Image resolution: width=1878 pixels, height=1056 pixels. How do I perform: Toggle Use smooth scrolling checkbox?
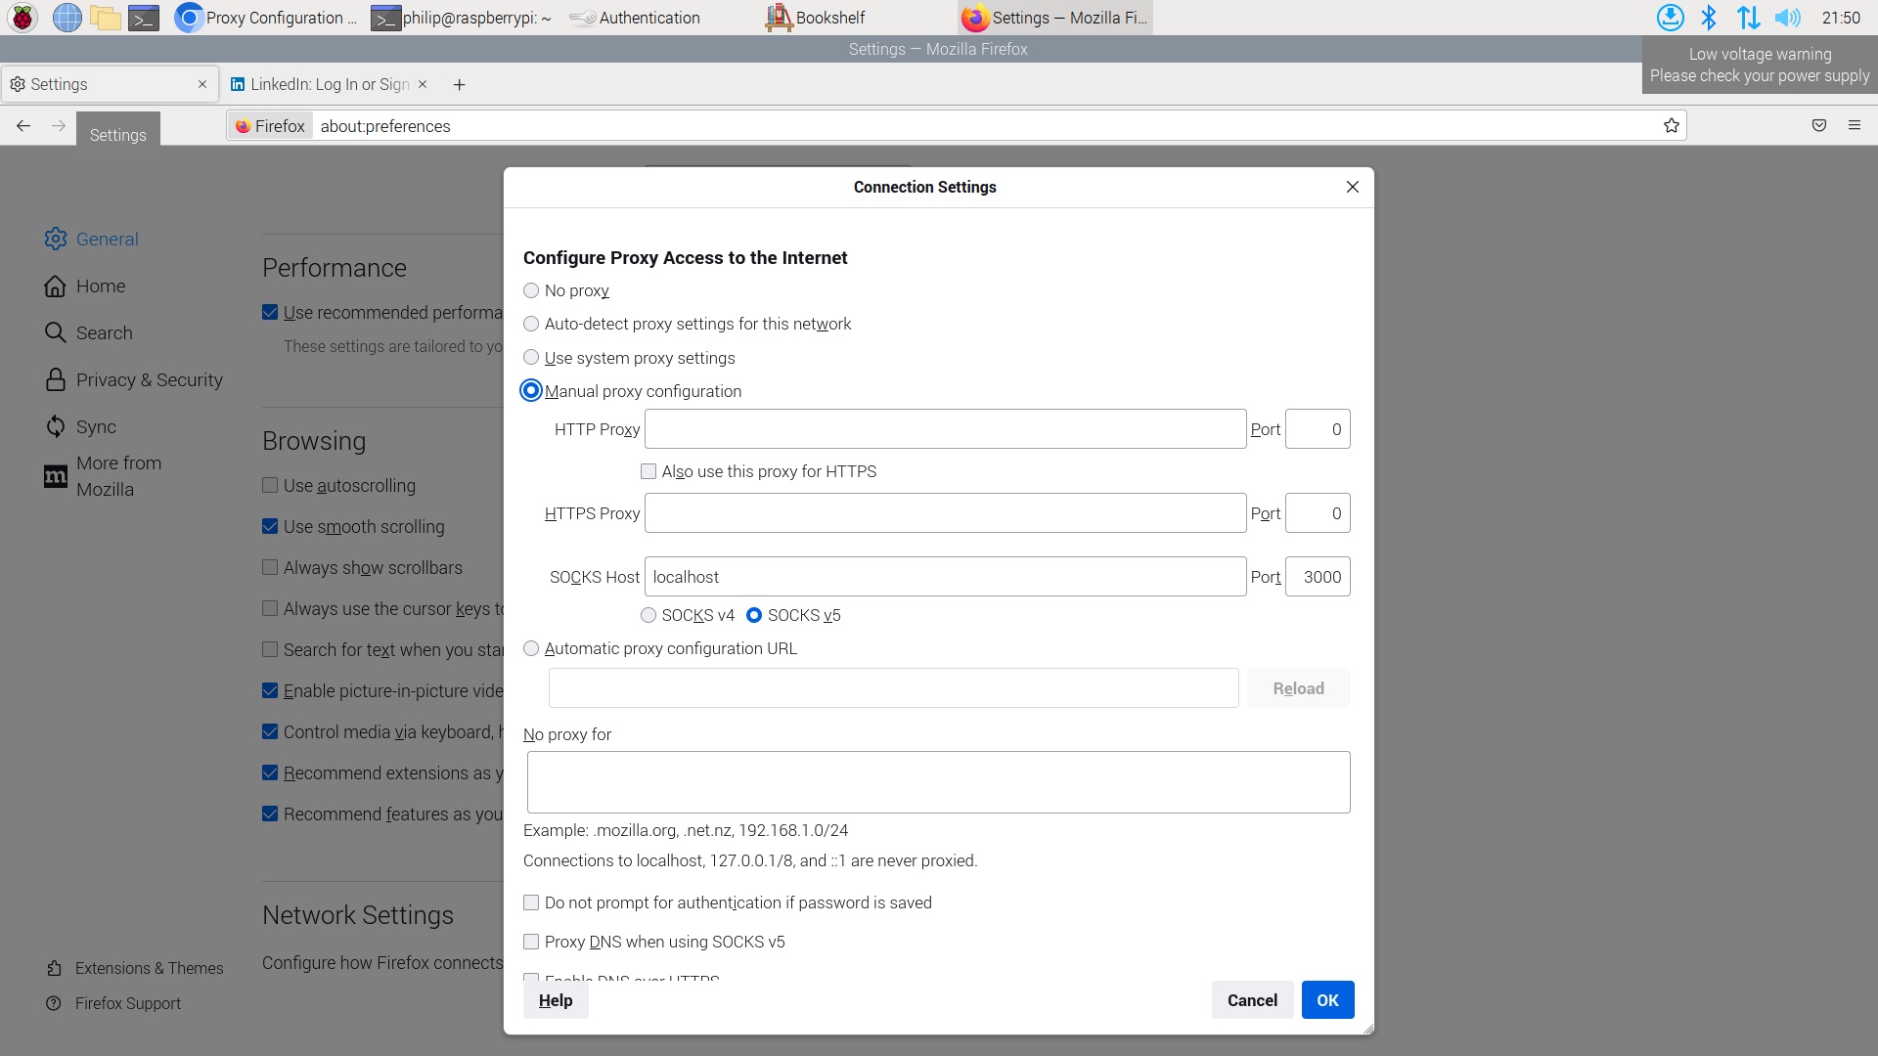[270, 526]
